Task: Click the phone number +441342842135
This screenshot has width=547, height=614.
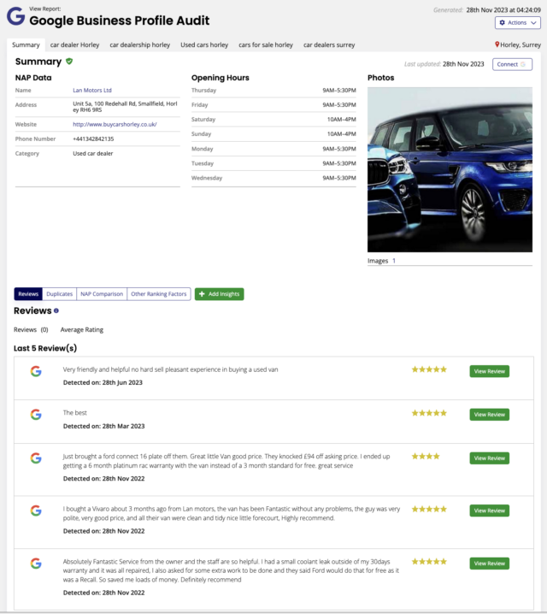Action: click(93, 139)
